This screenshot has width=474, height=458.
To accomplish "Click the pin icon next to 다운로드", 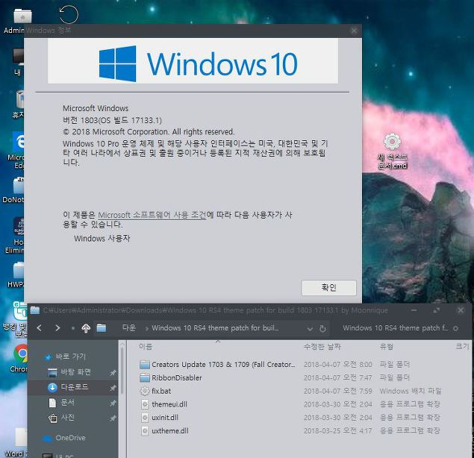I will 113,388.
